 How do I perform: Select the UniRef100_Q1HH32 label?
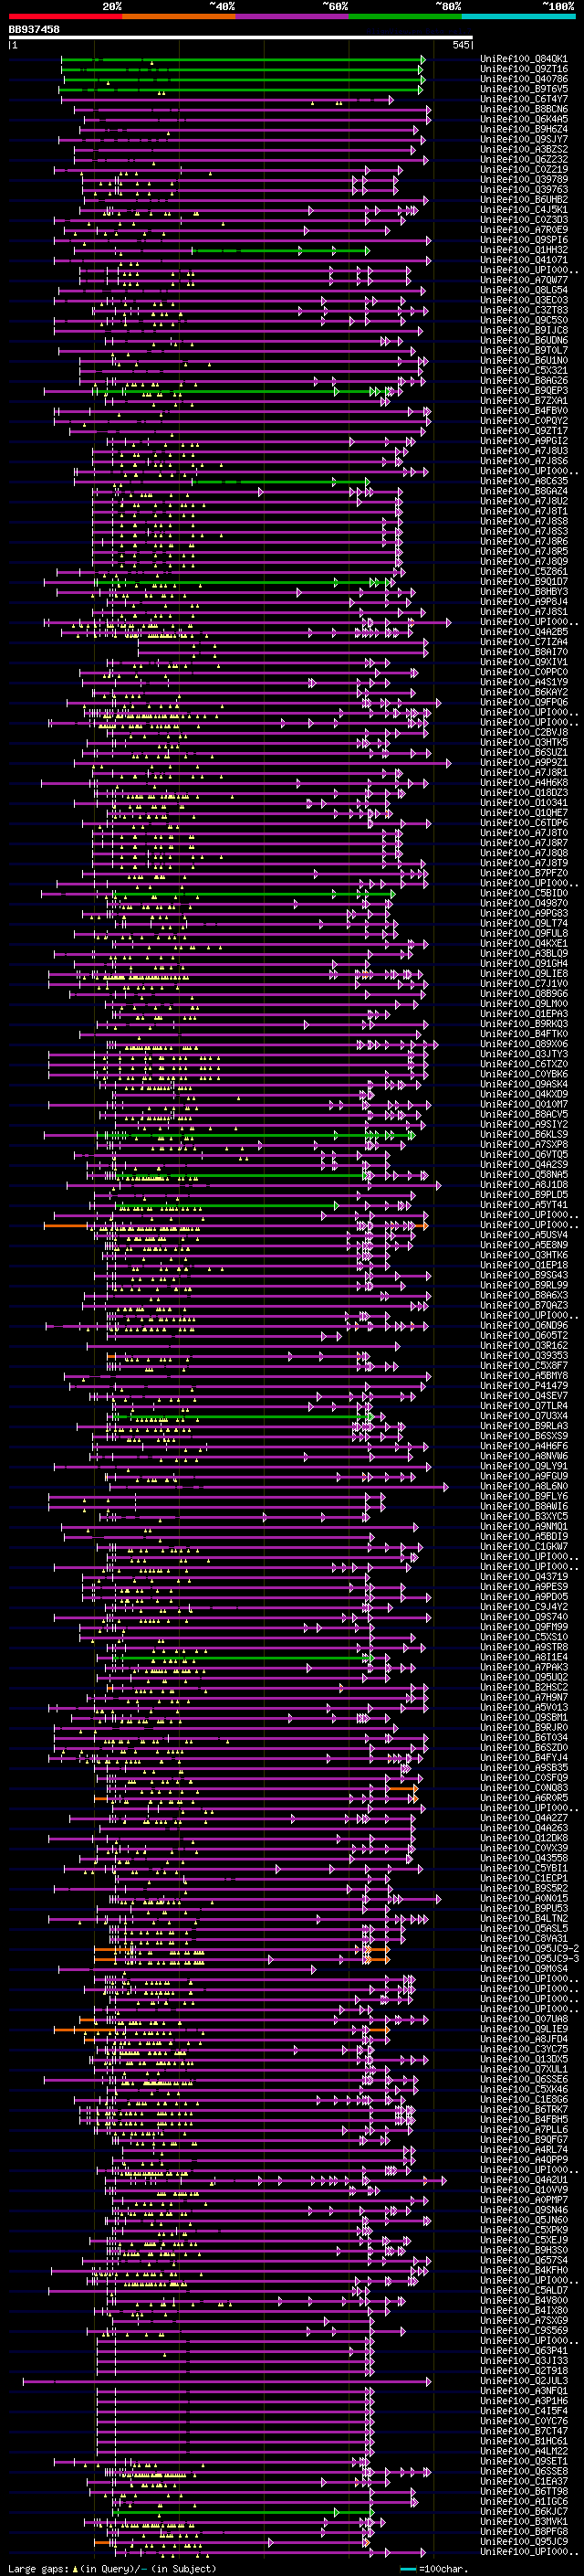524,250
